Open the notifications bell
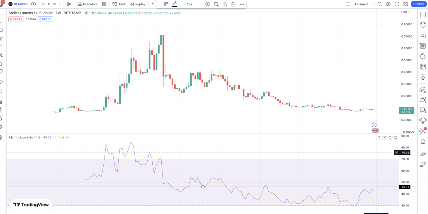 pos(423,142)
